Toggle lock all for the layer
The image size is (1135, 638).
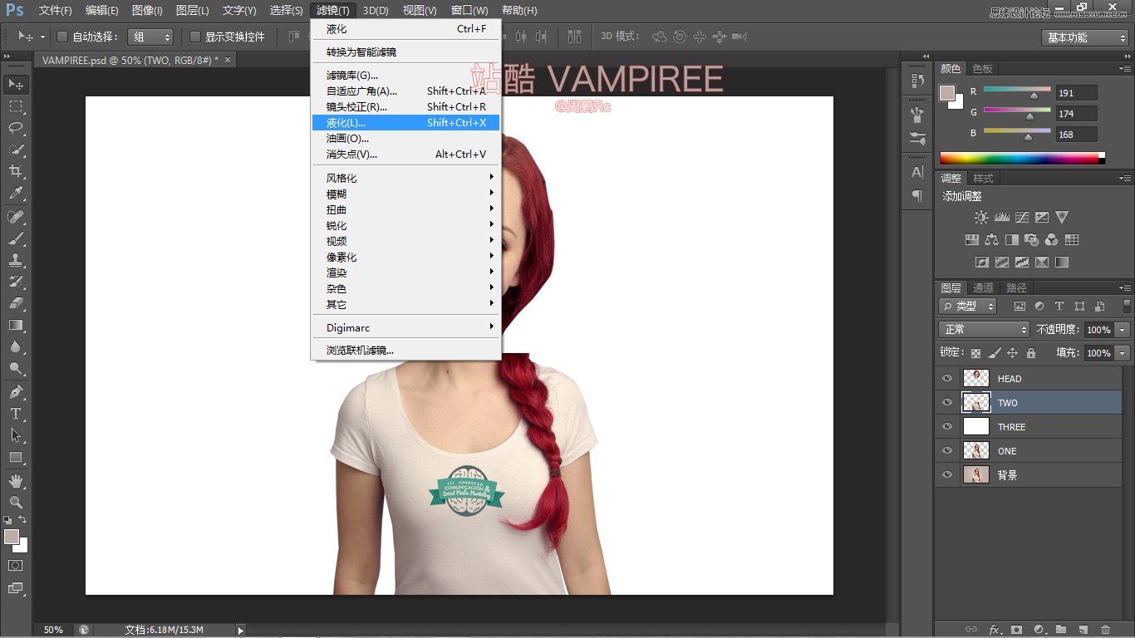(x=1030, y=353)
